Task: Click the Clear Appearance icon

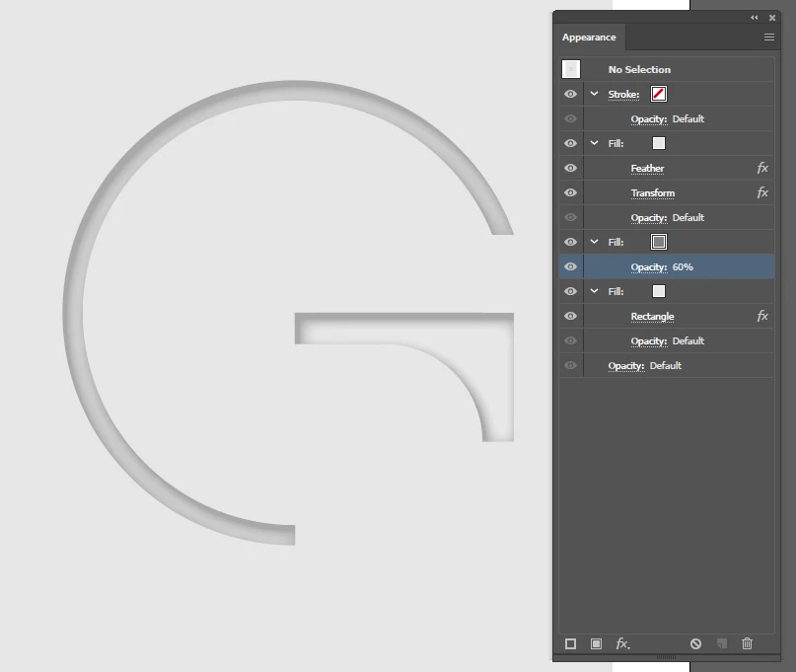Action: click(x=695, y=644)
